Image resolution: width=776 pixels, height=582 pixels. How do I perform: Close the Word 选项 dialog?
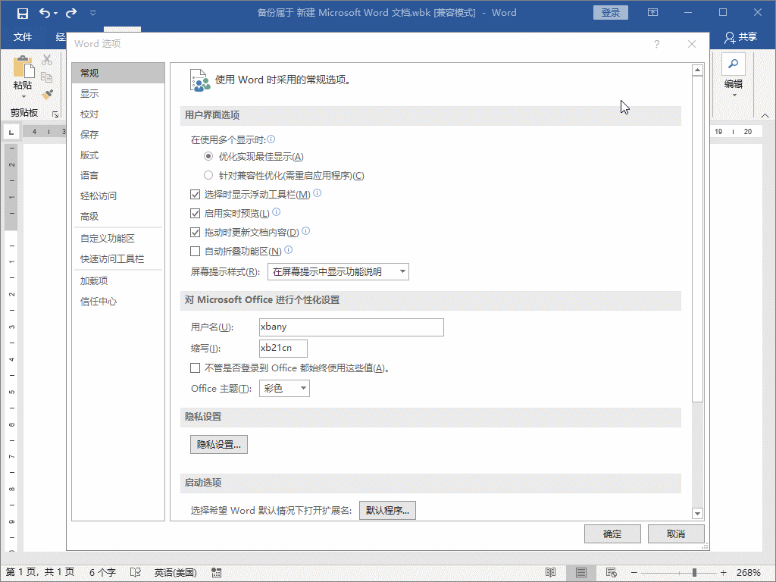[692, 44]
